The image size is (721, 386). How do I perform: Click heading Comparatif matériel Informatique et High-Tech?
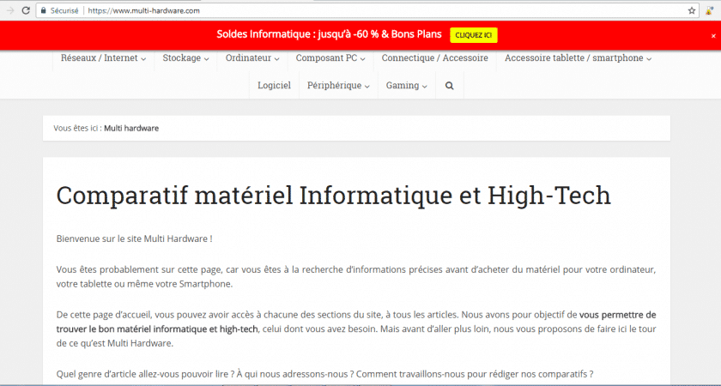coord(333,196)
